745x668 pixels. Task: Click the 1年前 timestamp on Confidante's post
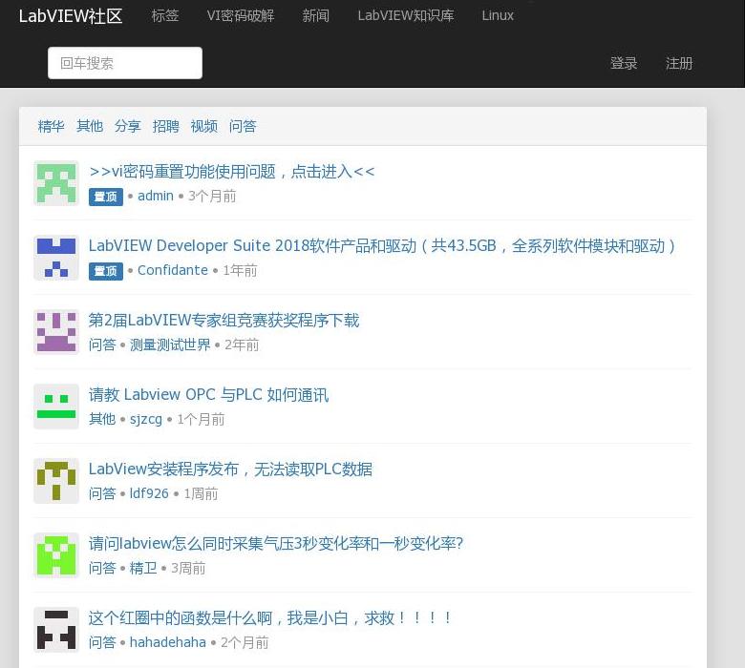pyautogui.click(x=240, y=271)
